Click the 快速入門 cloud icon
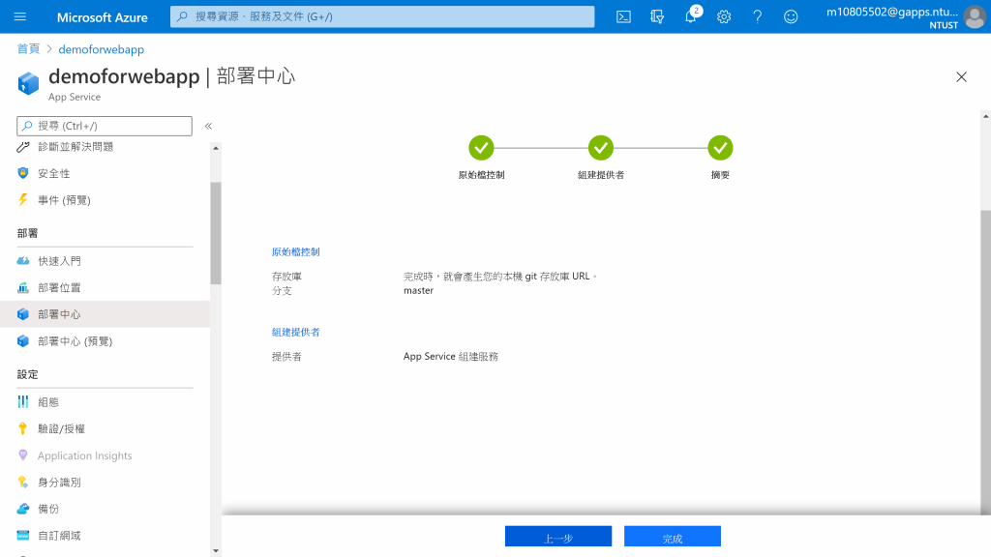The width and height of the screenshot is (991, 557). click(x=23, y=261)
